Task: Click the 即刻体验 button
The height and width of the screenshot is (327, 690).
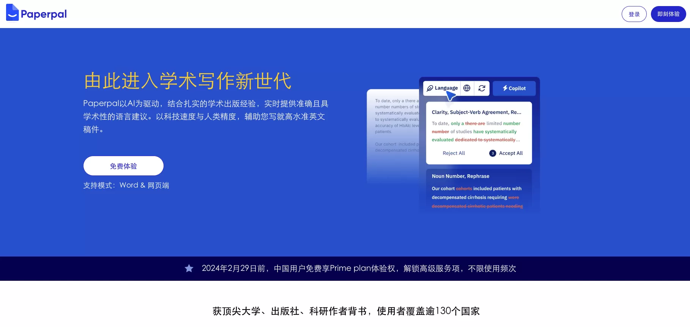Action: 668,14
